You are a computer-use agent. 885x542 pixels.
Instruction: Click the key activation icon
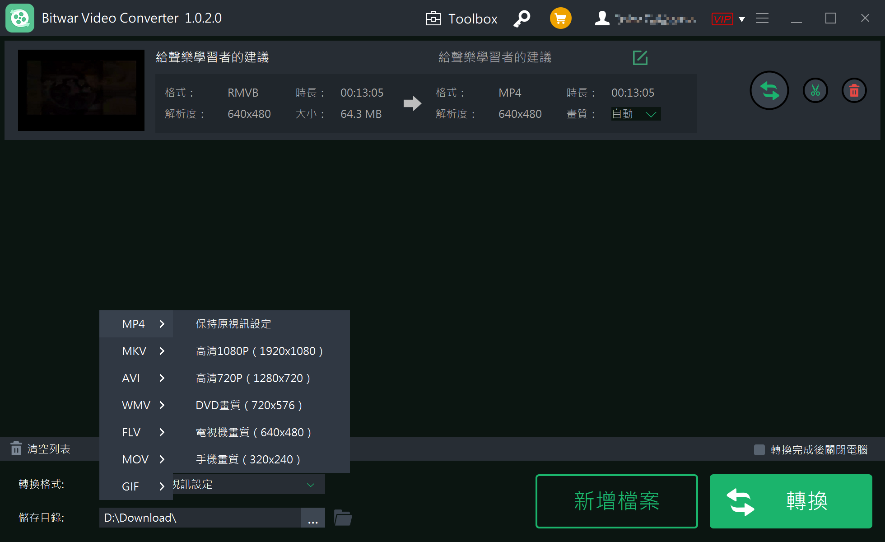coord(522,19)
